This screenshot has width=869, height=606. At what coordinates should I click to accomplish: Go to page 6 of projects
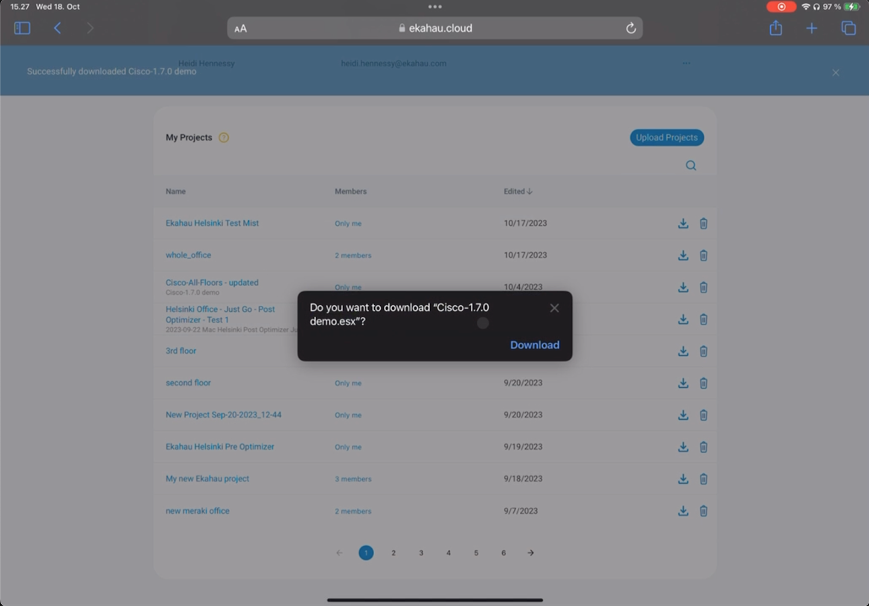pos(503,553)
